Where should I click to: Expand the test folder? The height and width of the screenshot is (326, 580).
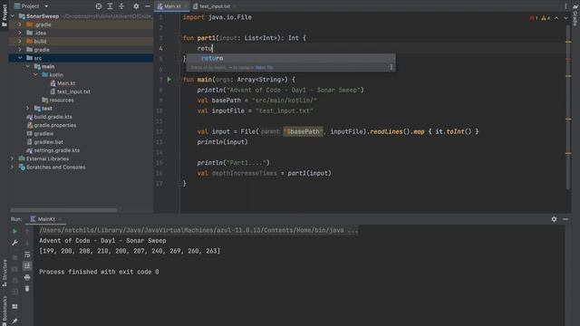[x=28, y=109]
